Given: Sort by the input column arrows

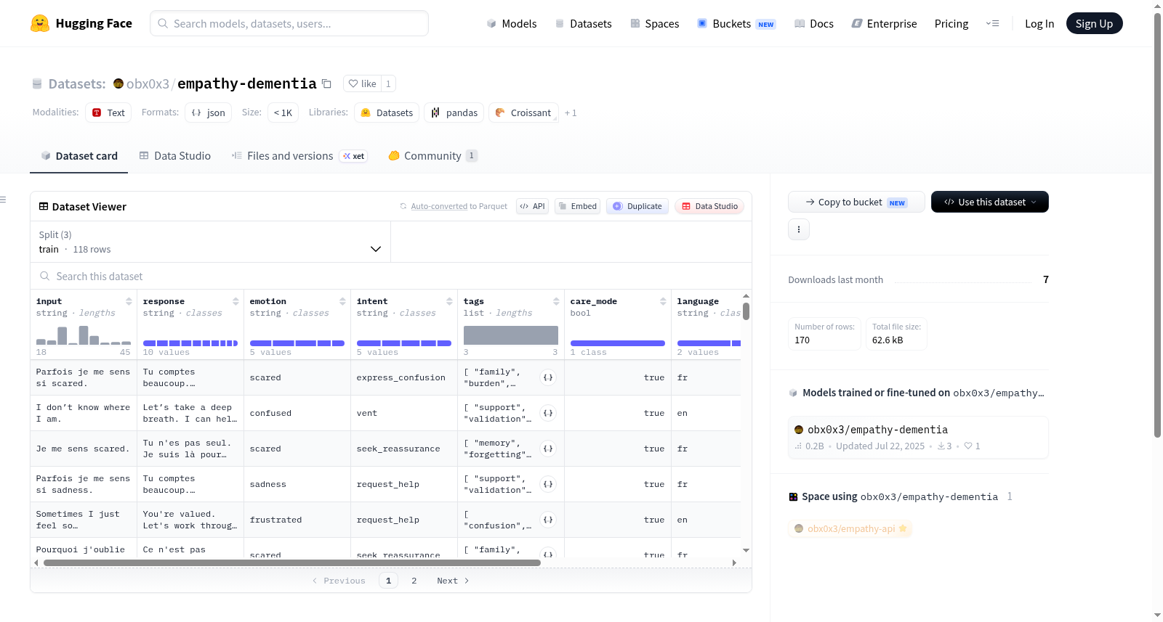Looking at the screenshot, I should pyautogui.click(x=129, y=301).
